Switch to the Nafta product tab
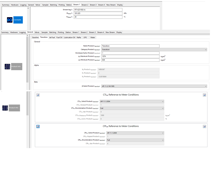 [x=79, y=38]
